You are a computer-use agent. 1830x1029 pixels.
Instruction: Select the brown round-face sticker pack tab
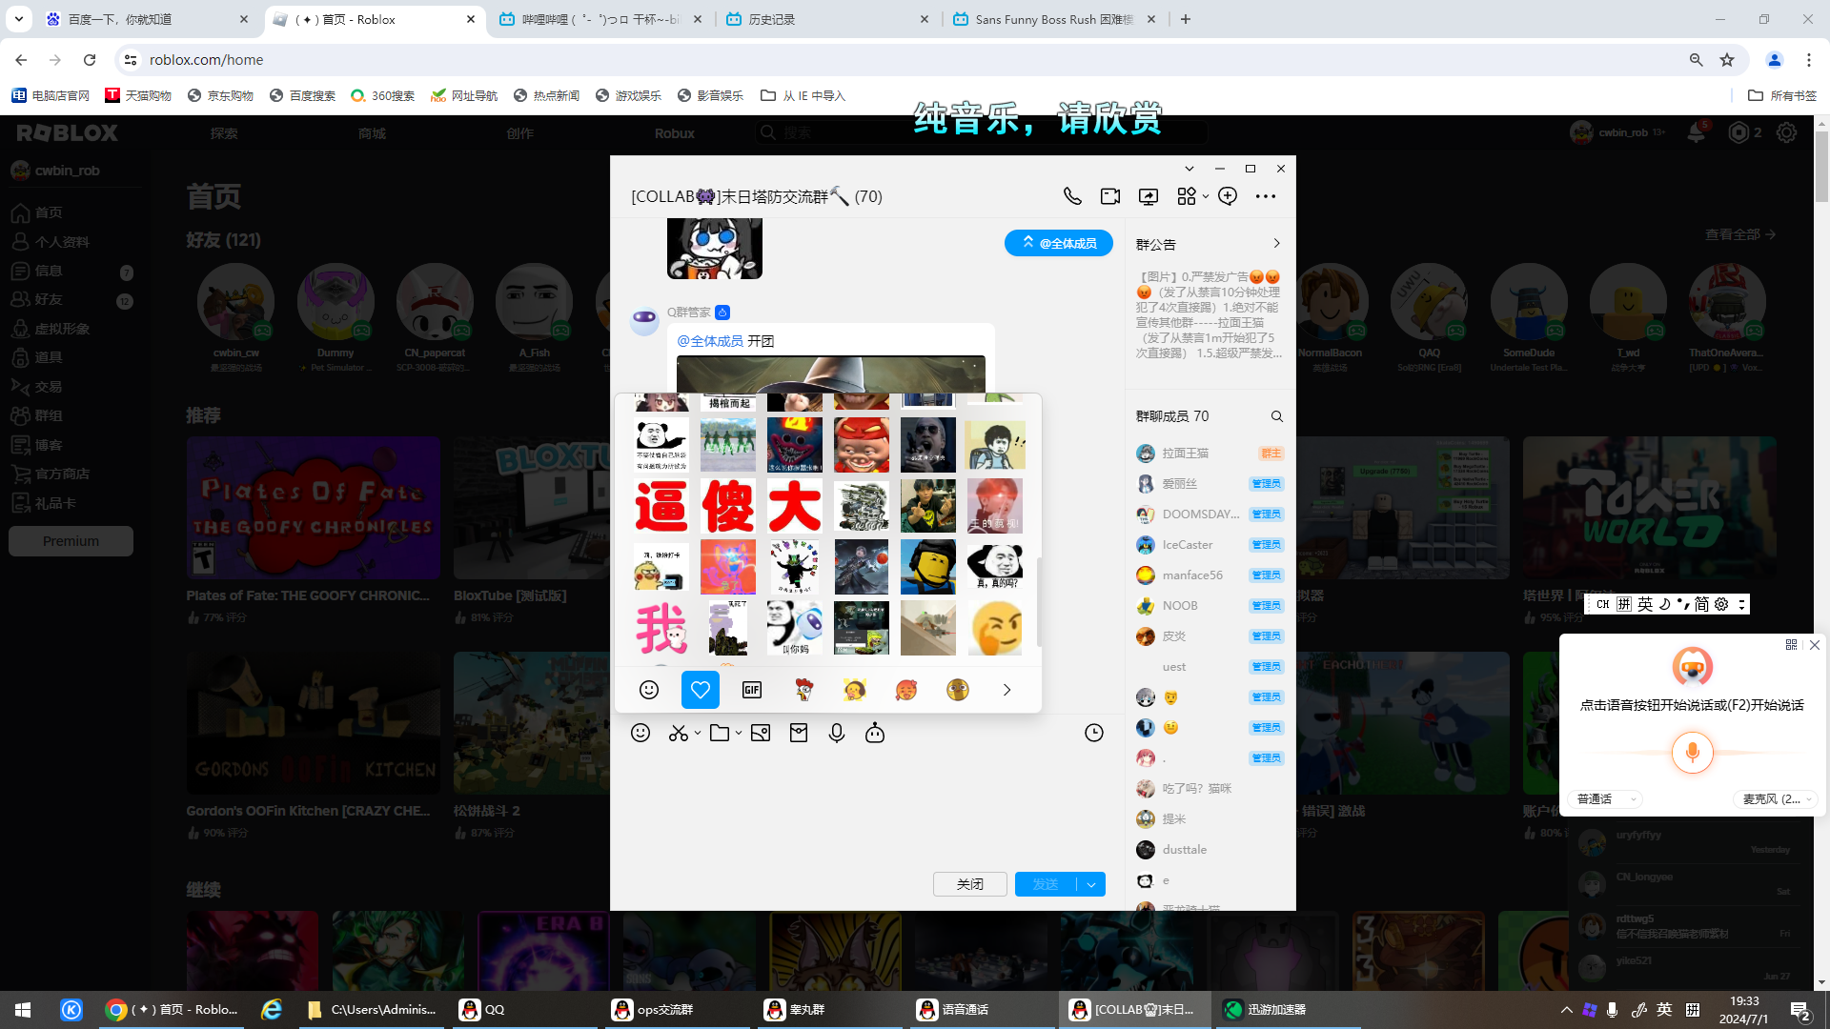click(x=958, y=690)
